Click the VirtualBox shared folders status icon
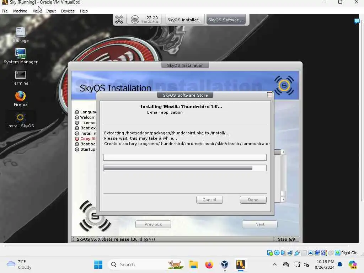 304,253
